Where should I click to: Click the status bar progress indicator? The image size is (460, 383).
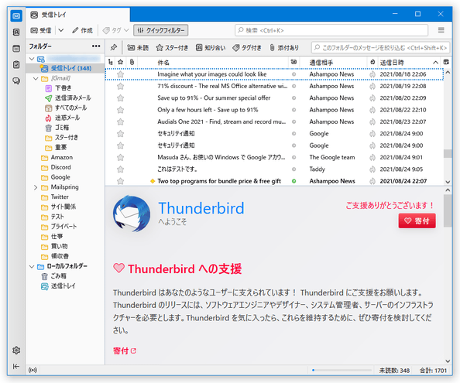click(x=342, y=370)
